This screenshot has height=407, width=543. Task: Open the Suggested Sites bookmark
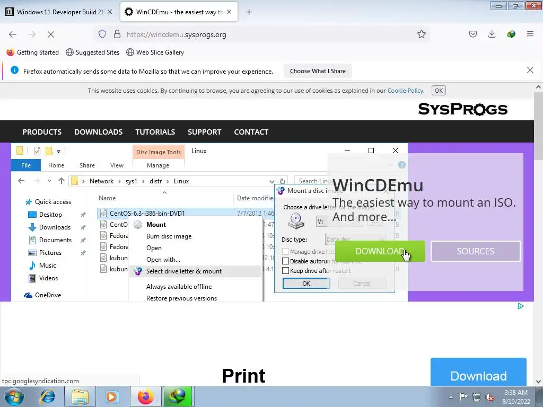click(x=92, y=52)
